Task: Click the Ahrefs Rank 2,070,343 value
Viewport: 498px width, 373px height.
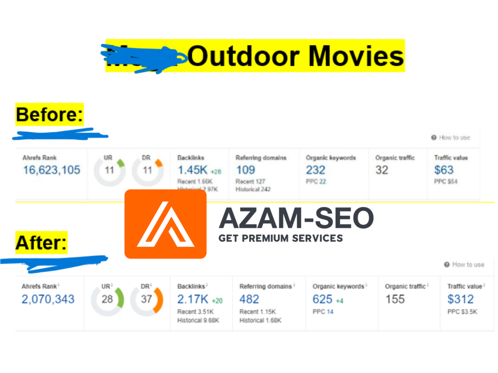Action: tap(48, 299)
